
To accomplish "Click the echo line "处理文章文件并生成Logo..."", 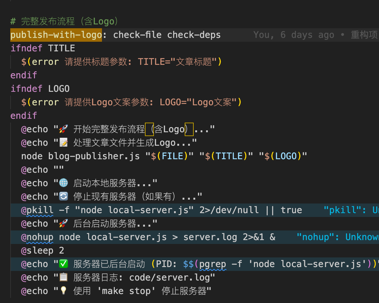I will pyautogui.click(x=109, y=143).
